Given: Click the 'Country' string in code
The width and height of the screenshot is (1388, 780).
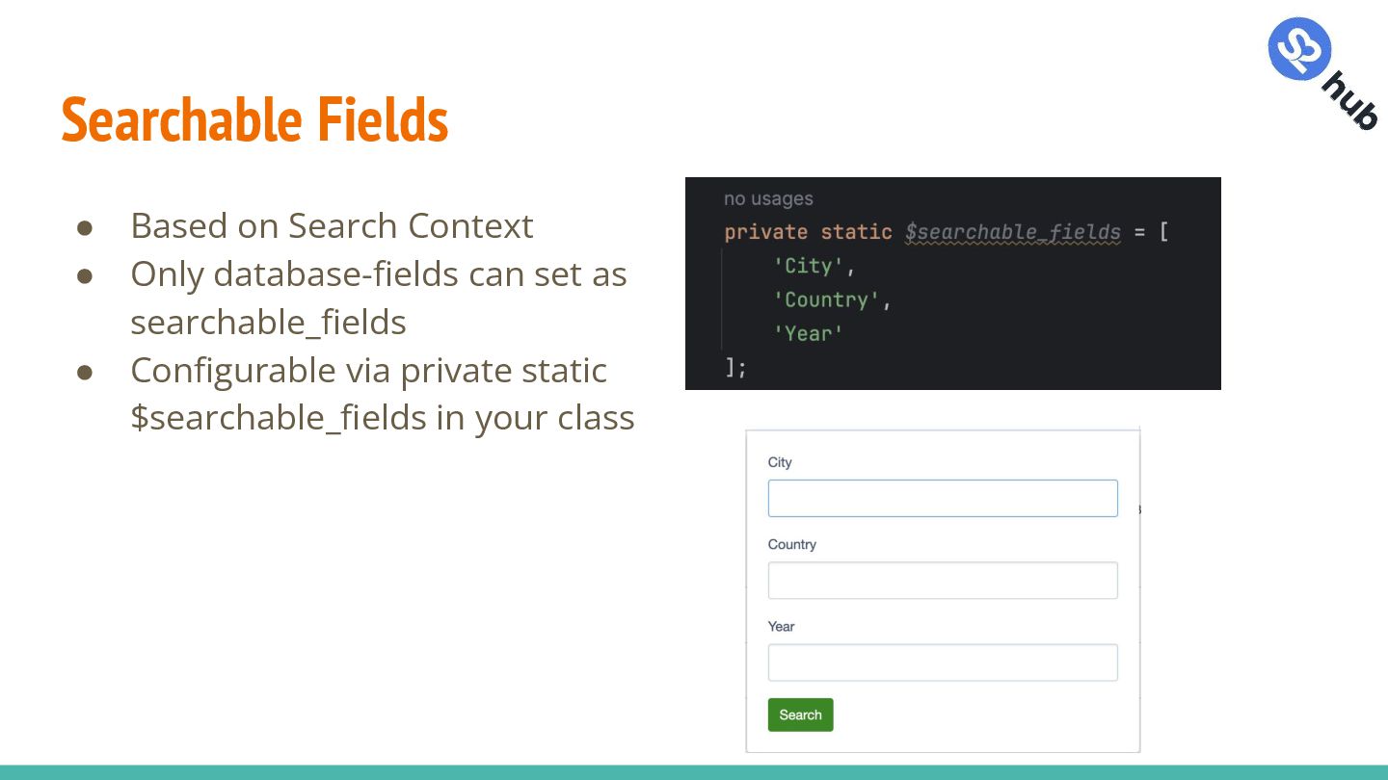Looking at the screenshot, I should coord(826,299).
